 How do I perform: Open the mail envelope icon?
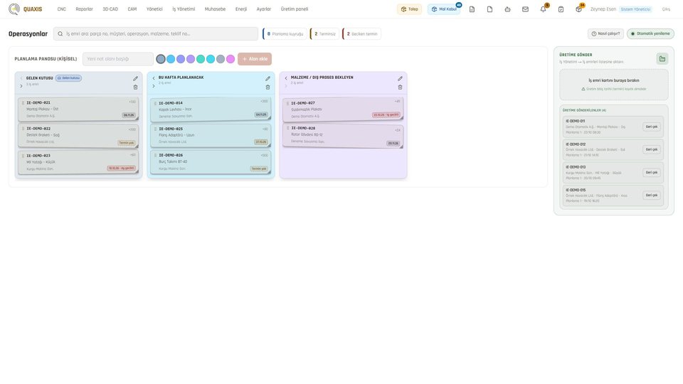(x=525, y=9)
